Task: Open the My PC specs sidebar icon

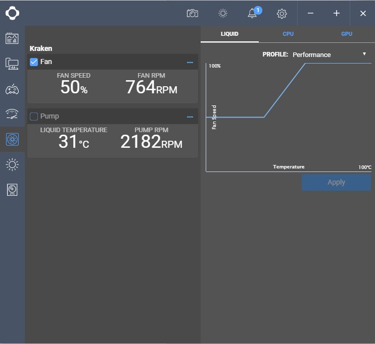Action: click(12, 64)
